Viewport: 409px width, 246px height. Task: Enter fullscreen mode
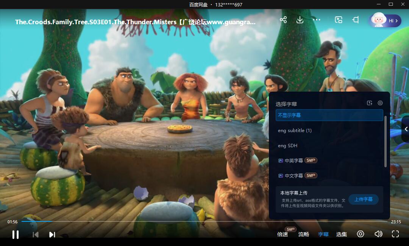point(395,234)
